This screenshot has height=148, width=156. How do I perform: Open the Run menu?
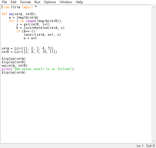[x=37, y=2]
